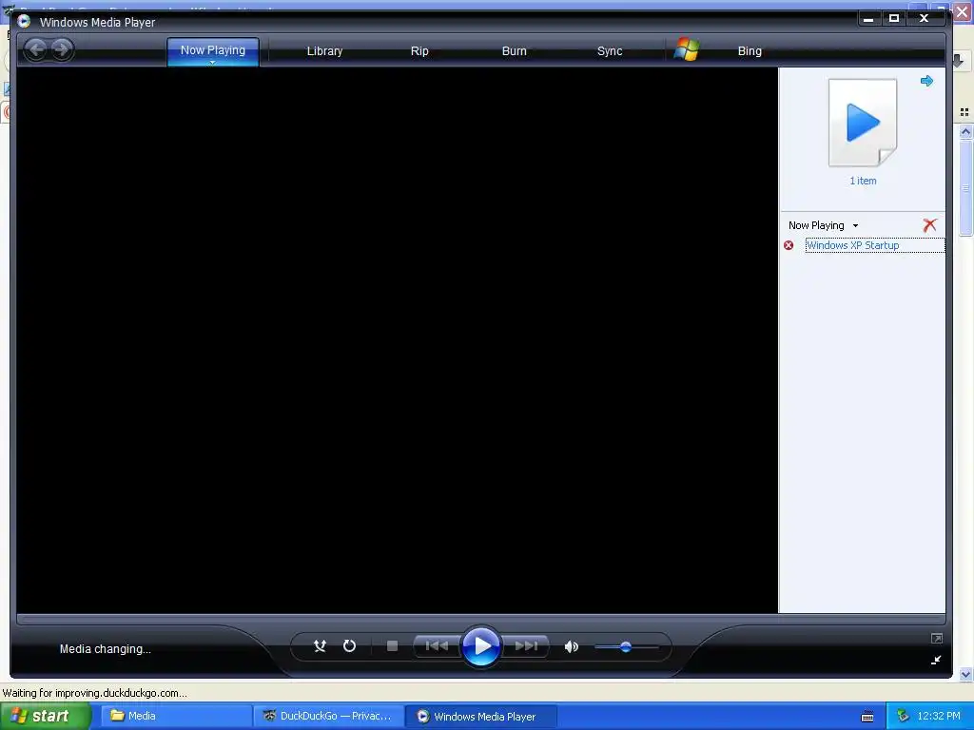
Task: Turn shuffle on
Action: 320,646
